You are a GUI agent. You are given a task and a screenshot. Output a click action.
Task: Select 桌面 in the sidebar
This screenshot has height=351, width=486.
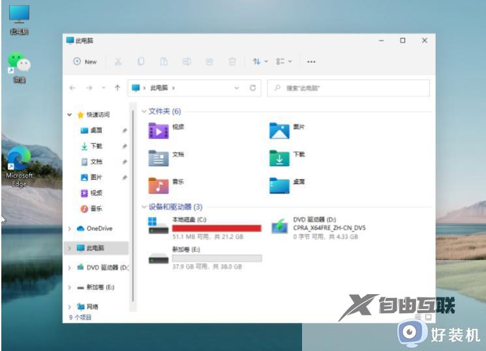pos(96,130)
